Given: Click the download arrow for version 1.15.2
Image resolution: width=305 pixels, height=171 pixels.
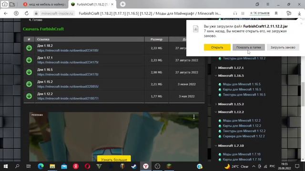Looking at the screenshot, I should (29, 84).
